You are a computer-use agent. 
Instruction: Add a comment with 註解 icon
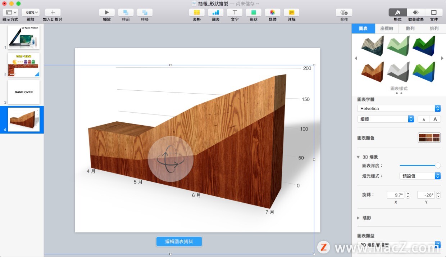[291, 12]
